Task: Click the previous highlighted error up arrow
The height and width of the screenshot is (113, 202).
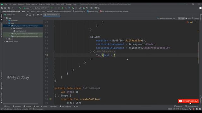Action: (195, 22)
